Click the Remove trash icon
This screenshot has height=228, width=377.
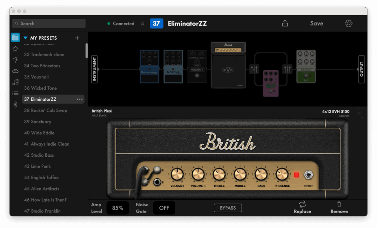click(x=339, y=204)
